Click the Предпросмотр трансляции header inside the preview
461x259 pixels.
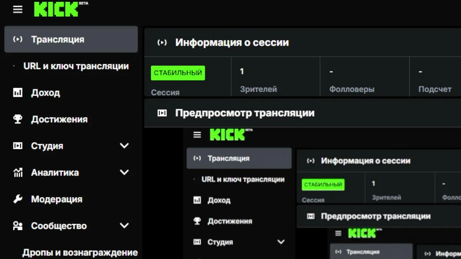(376, 216)
